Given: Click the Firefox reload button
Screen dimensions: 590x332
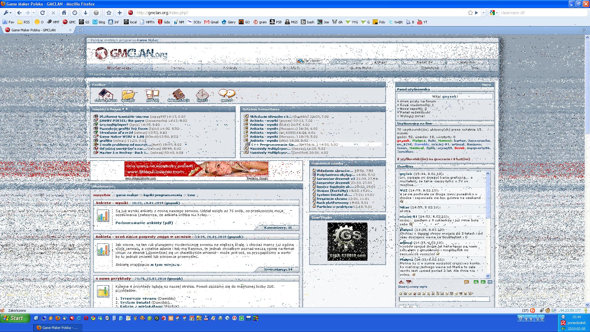Looking at the screenshot, I should tap(43, 13).
